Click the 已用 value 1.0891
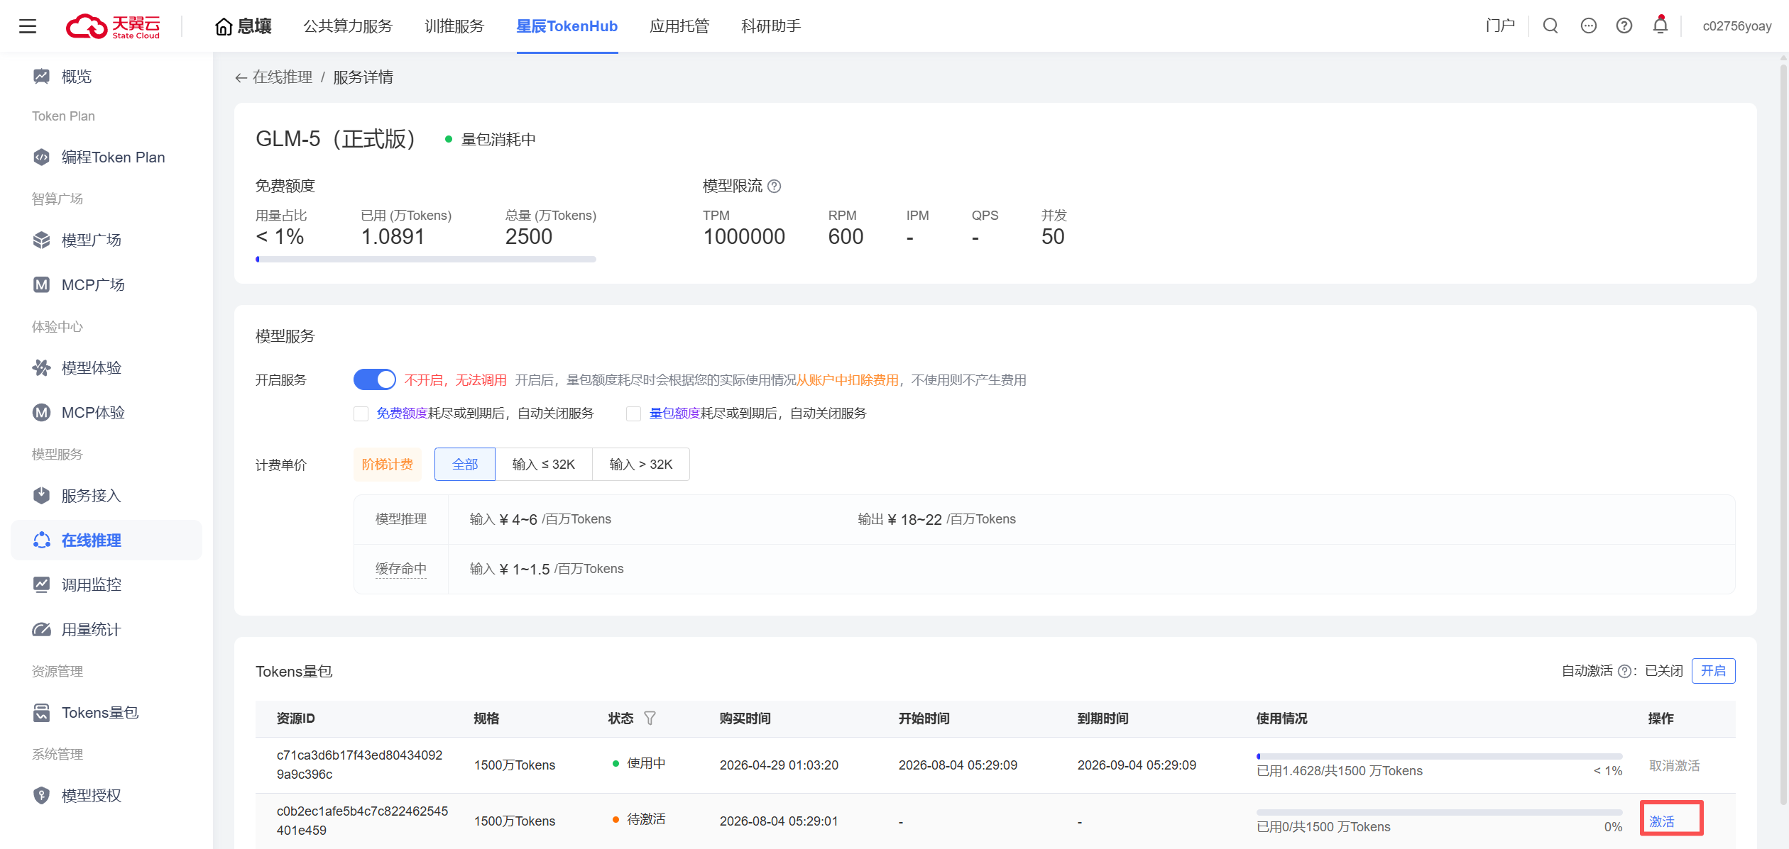The height and width of the screenshot is (849, 1789). (393, 237)
